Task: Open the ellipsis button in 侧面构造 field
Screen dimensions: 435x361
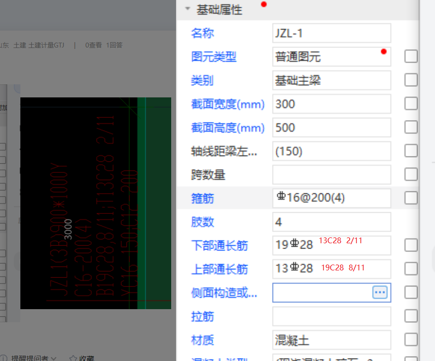Action: tap(380, 292)
